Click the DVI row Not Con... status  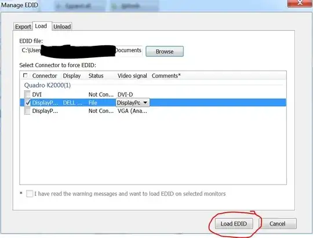click(101, 94)
